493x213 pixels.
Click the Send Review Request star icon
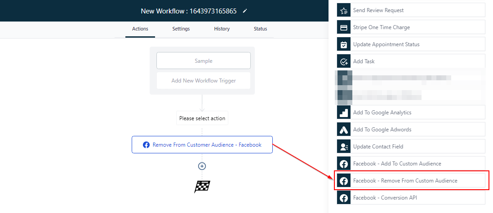click(344, 10)
